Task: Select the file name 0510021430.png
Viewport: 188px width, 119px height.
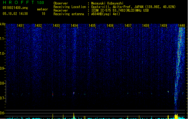Action: [15, 8]
